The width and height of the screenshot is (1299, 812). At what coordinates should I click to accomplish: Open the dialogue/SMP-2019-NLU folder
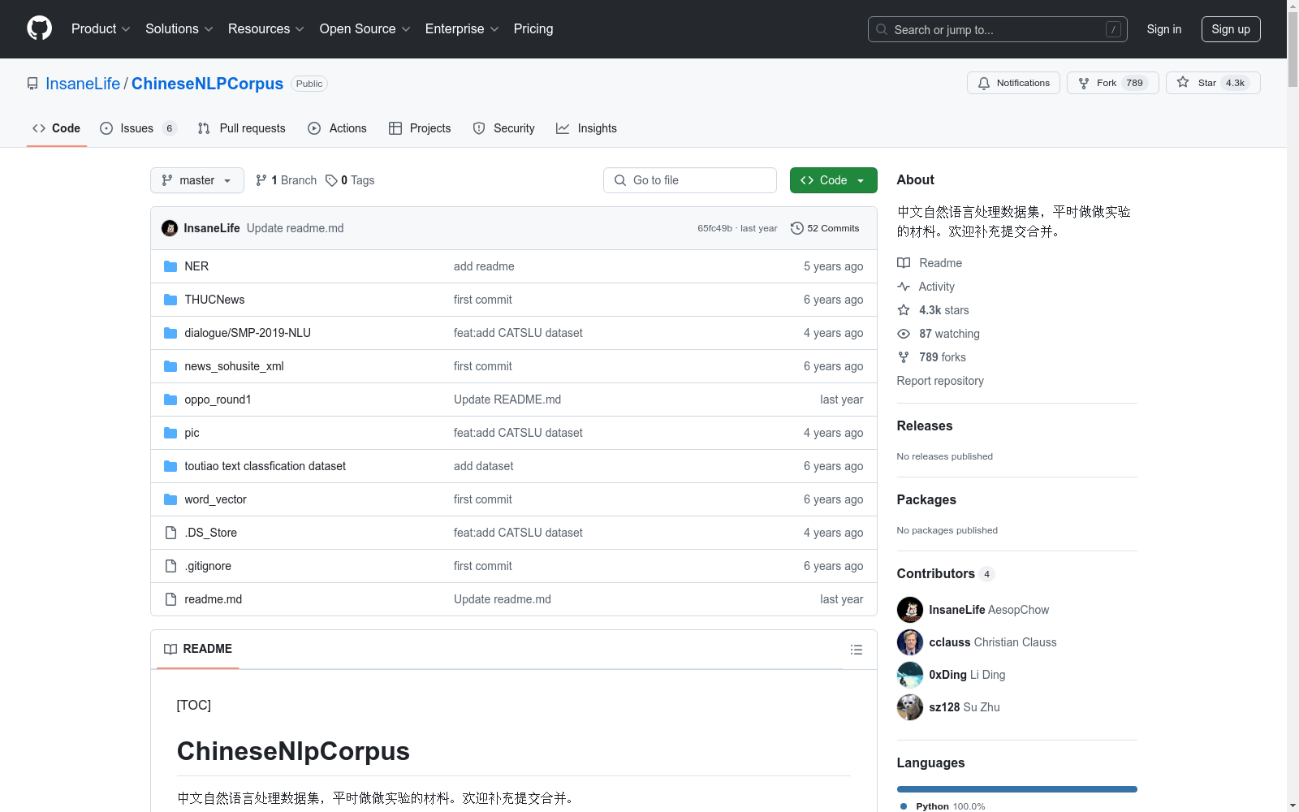pos(248,333)
